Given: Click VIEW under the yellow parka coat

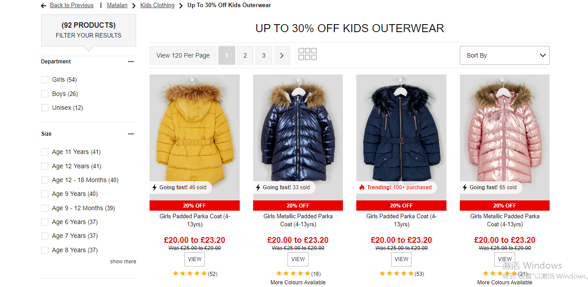Looking at the screenshot, I should (195, 259).
